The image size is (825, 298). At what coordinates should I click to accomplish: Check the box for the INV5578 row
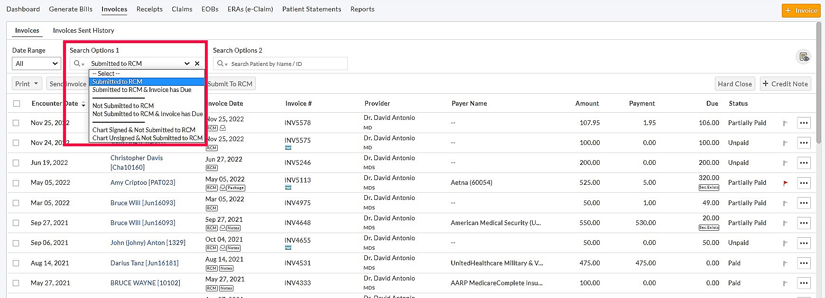pyautogui.click(x=16, y=123)
